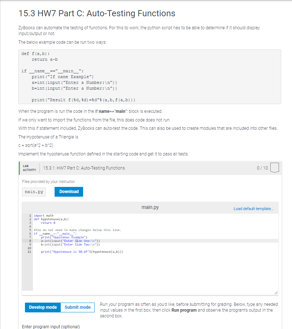Switch to Submit mode tab
Image resolution: width=292 pixels, height=329 pixels.
point(77,307)
